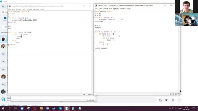This screenshot has height=111, width=198.
Task: Open Skype more options ellipsis
Action: pyautogui.click(x=179, y=100)
